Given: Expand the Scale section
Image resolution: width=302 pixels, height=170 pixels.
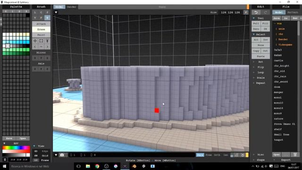Looking at the screenshot, I should tap(254, 77).
